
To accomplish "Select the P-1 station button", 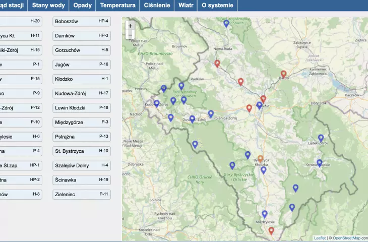I will coord(21,65).
